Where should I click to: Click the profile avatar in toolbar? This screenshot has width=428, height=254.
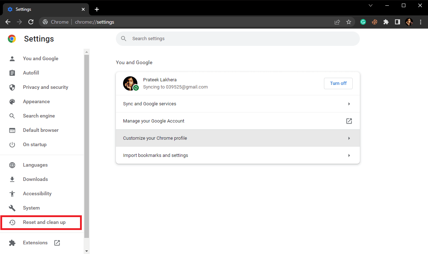tap(409, 22)
